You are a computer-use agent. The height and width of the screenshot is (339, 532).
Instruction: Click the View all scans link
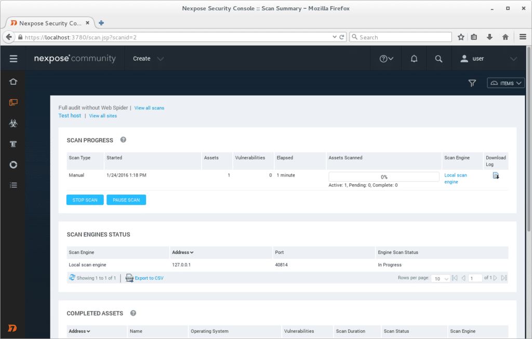pyautogui.click(x=149, y=107)
